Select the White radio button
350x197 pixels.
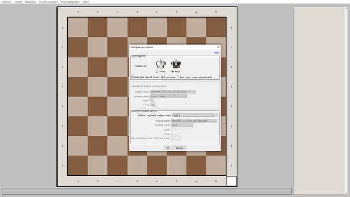click(157, 72)
